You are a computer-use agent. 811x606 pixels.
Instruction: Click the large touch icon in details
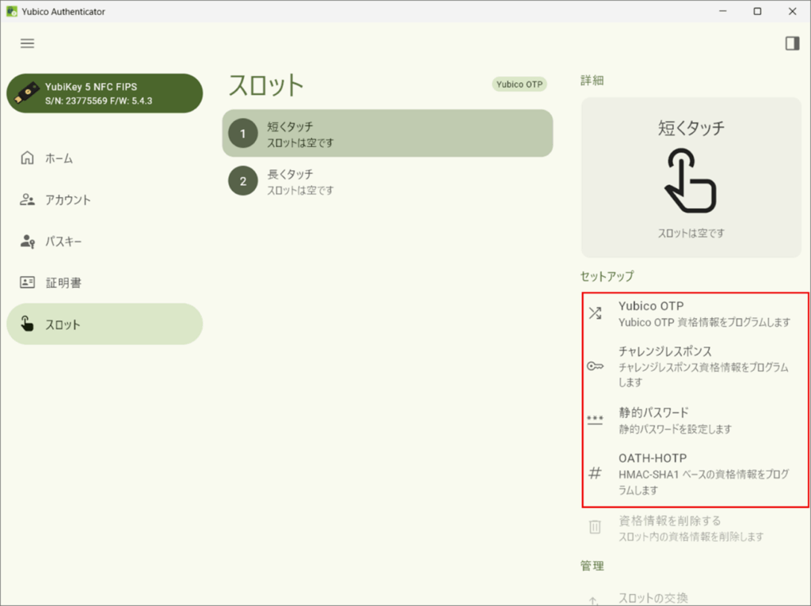pyautogui.click(x=691, y=181)
